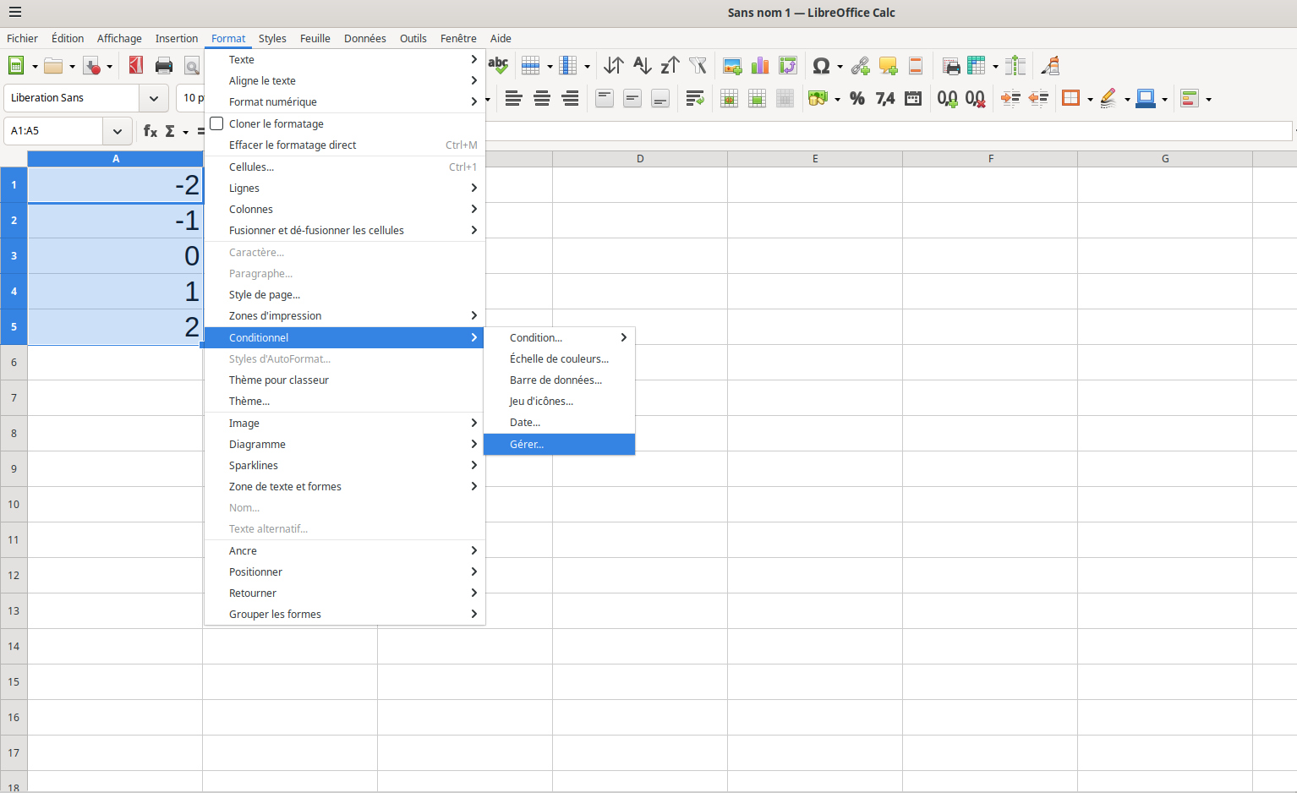Toggle the Wrap Text icon
Viewport: 1297px width, 793px height.
(x=695, y=99)
